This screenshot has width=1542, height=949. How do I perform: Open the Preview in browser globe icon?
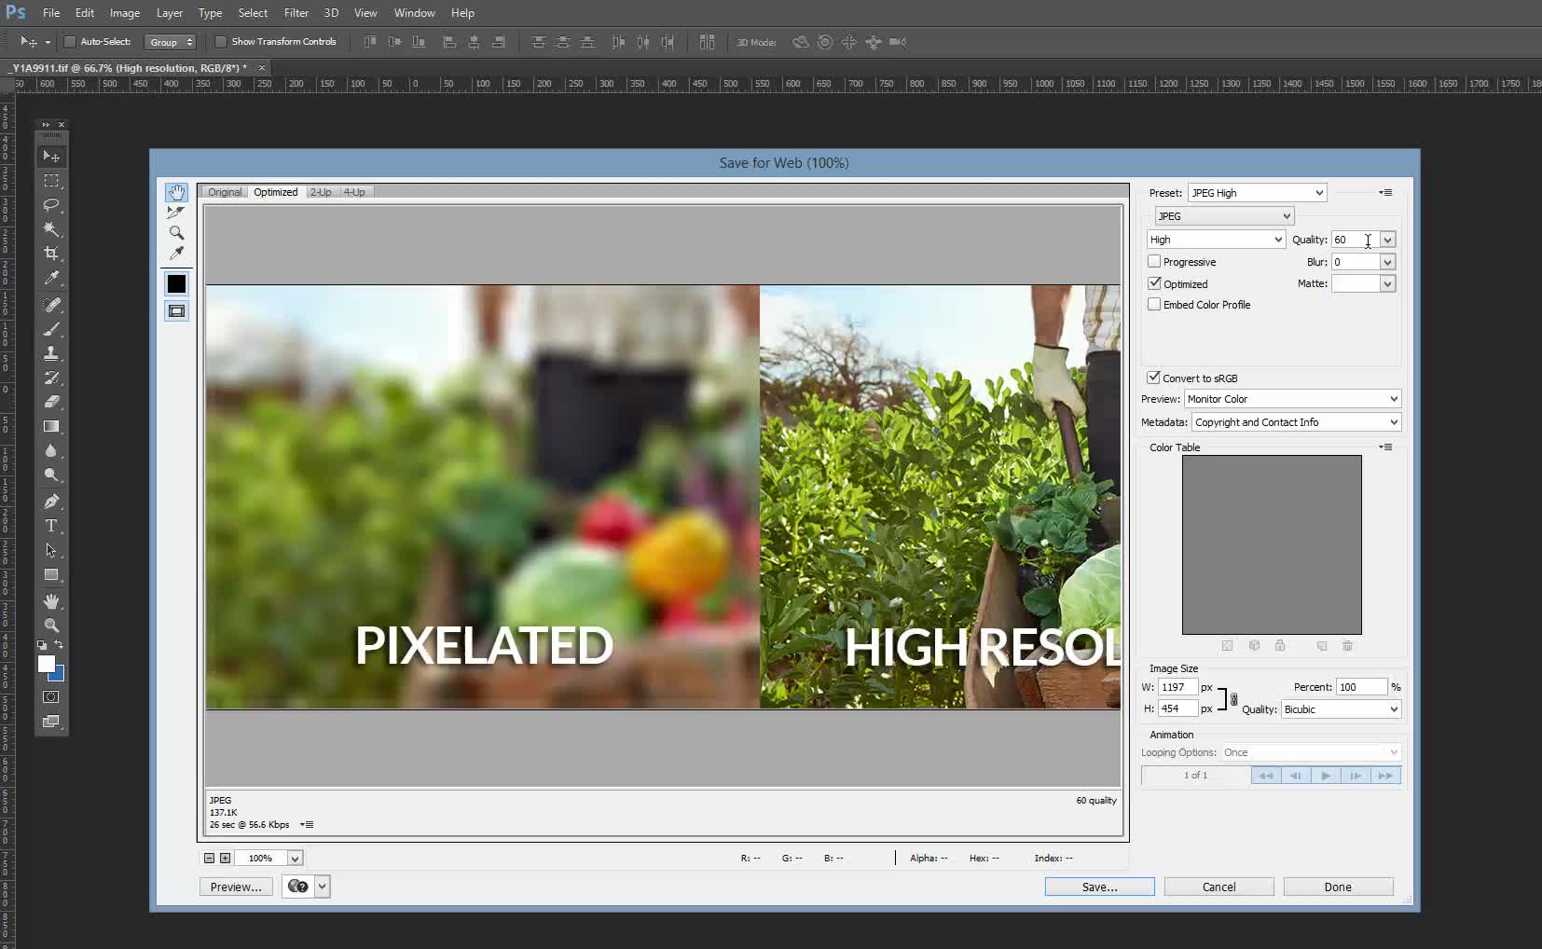tap(296, 886)
